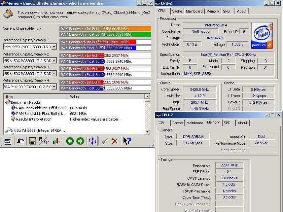This screenshot has height=212, width=283.
Task: Click the Intel Pentium 4 logo
Action: click(262, 35)
